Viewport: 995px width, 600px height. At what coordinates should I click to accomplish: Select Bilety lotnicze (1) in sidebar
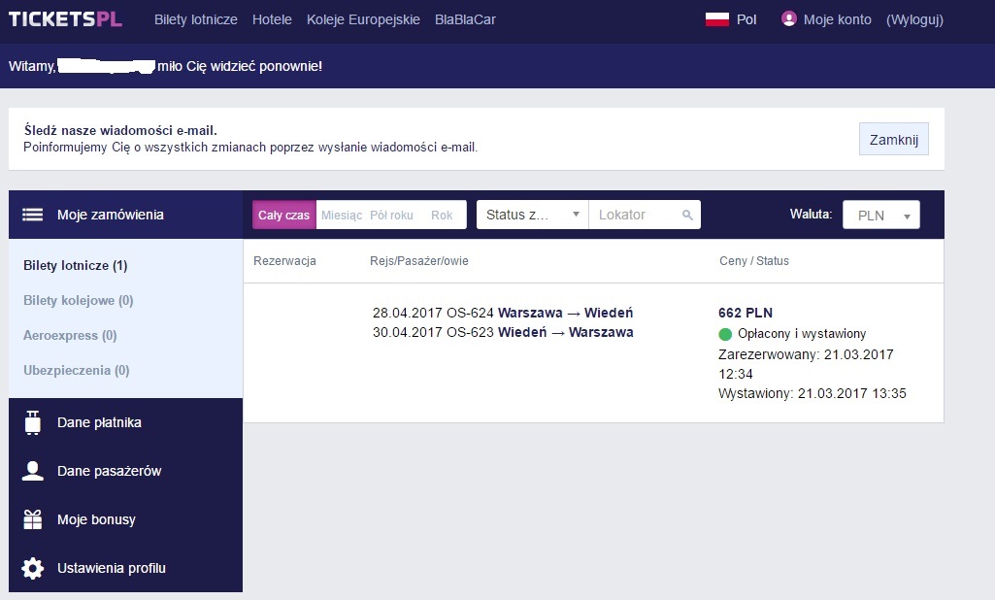click(76, 265)
